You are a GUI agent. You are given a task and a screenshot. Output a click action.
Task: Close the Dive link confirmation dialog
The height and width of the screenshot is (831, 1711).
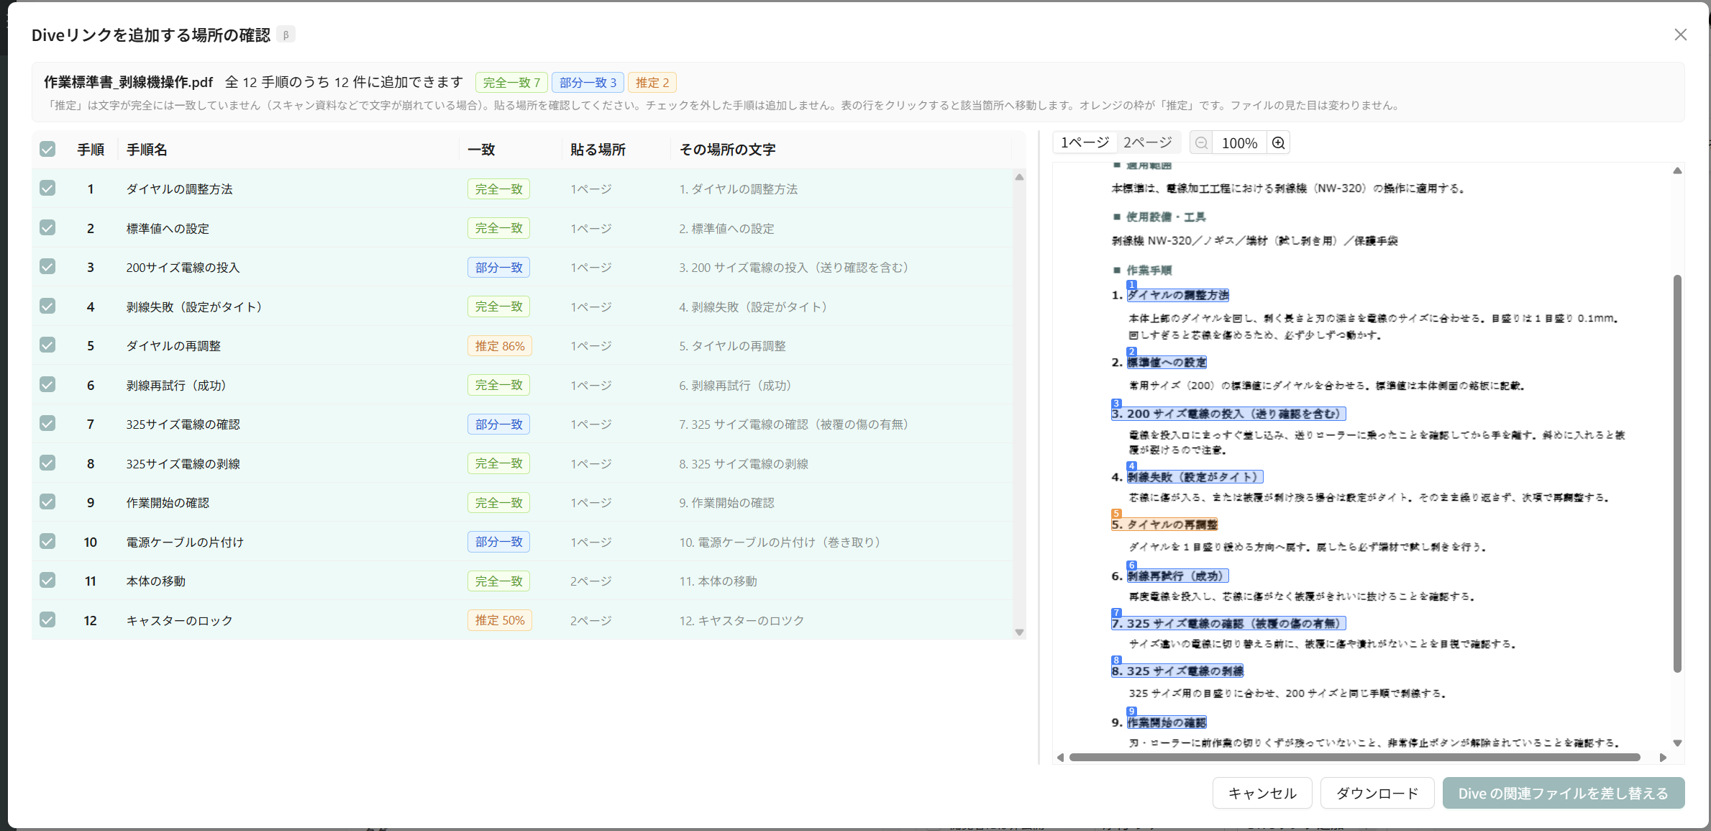(1680, 35)
